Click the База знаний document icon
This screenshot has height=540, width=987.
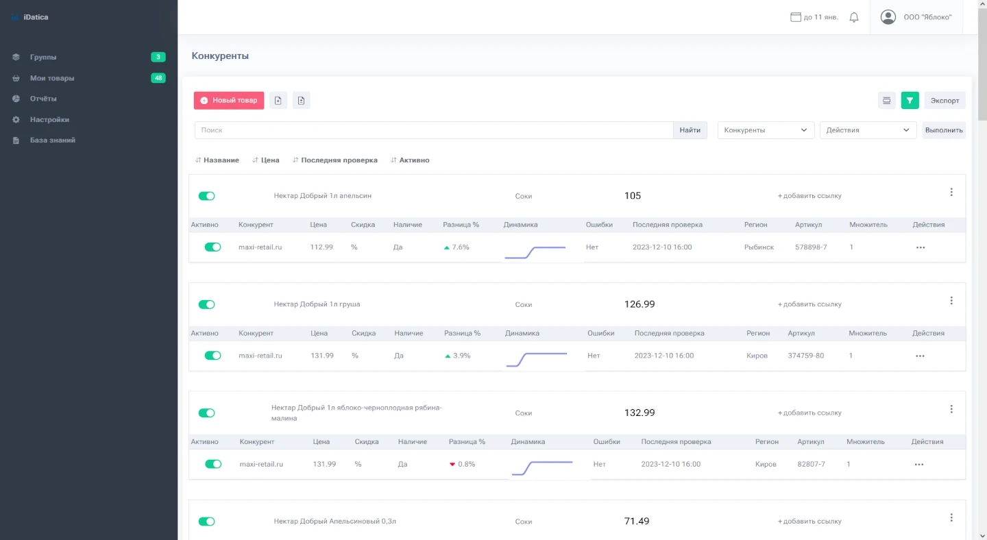(x=16, y=140)
